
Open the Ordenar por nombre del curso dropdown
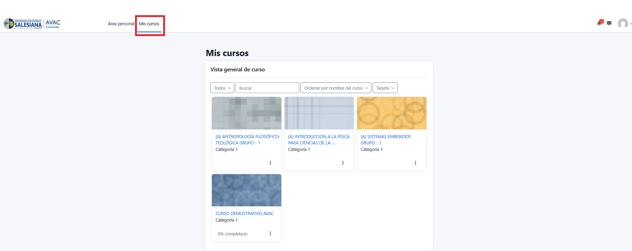[x=335, y=88]
